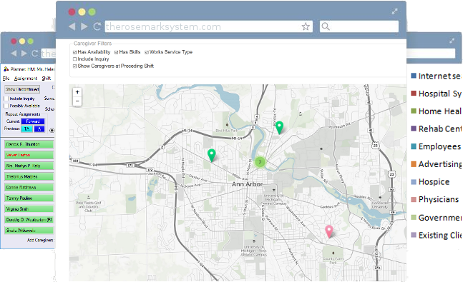Click the pink location pin on map
463x282 pixels.
point(329,231)
